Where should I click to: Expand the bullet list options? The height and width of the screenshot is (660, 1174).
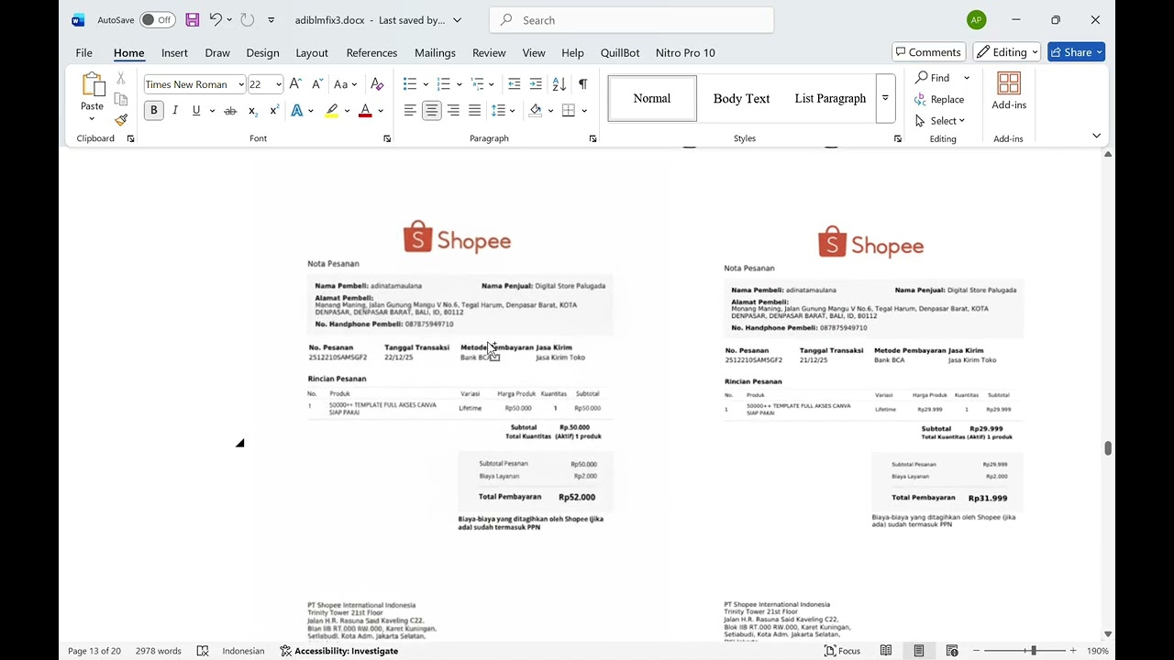(426, 84)
